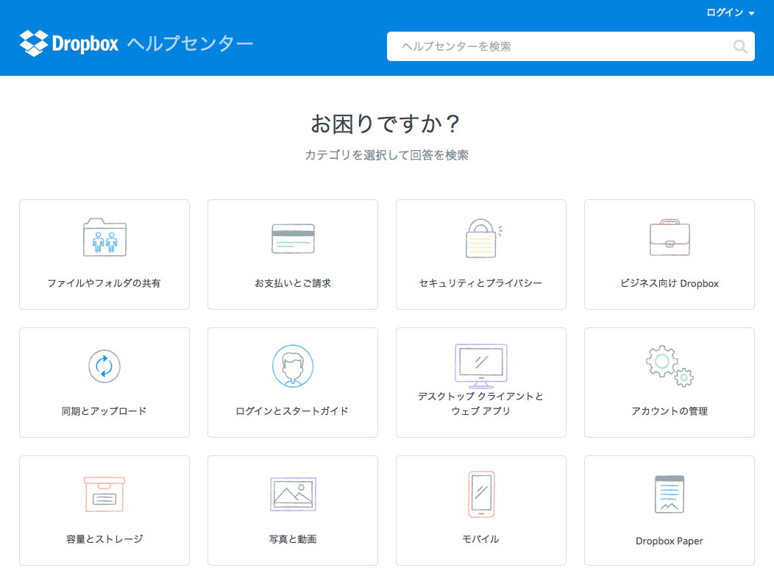Click the gears account settings icon
The image size is (774, 576).
click(x=670, y=366)
